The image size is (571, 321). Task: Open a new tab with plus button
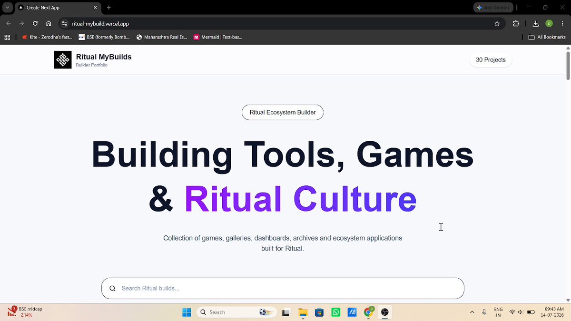[109, 8]
